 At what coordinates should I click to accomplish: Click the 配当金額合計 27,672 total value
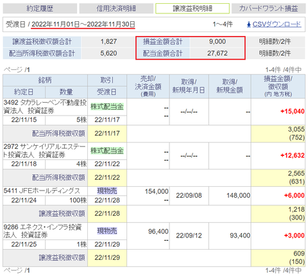point(218,53)
